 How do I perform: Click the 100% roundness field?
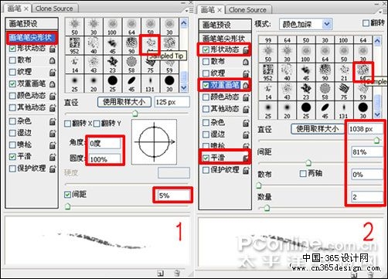point(104,159)
